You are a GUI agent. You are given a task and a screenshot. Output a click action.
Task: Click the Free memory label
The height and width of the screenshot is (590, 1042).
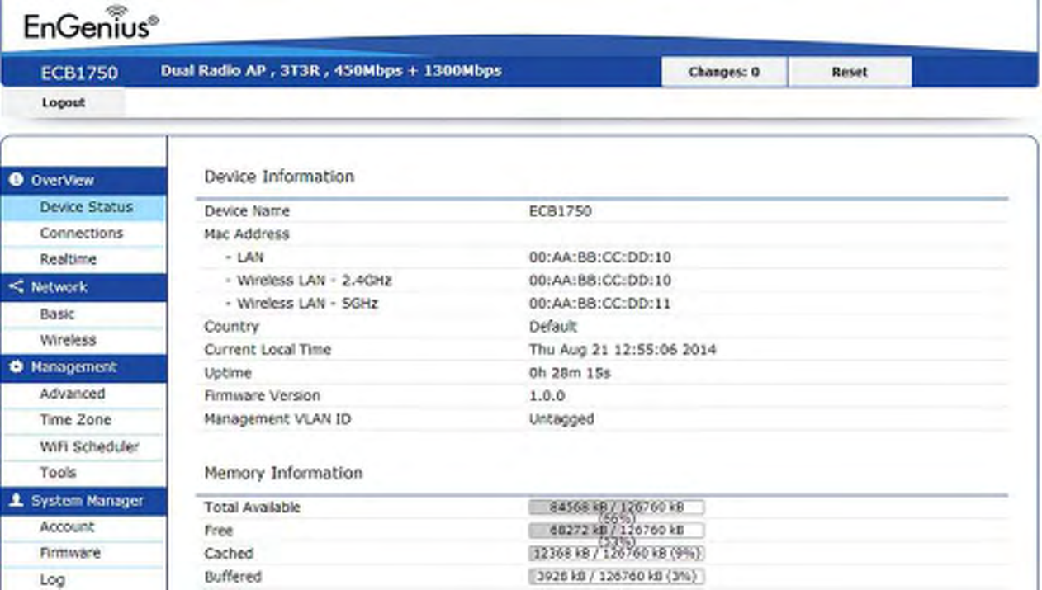pyautogui.click(x=218, y=531)
